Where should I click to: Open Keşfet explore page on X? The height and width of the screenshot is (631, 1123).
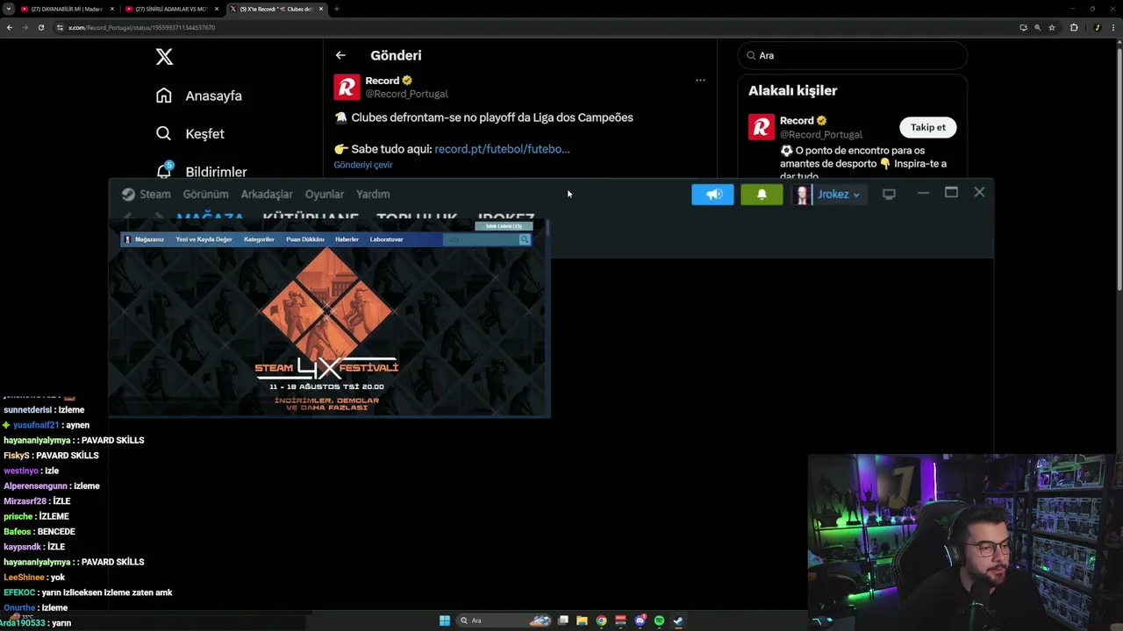(x=190, y=133)
